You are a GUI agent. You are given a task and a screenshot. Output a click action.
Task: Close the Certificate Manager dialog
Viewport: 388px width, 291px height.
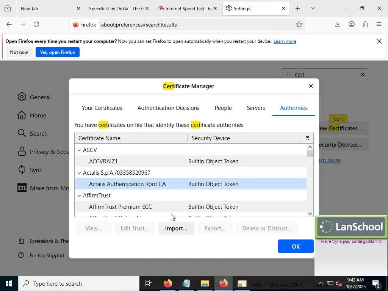[x=311, y=86]
